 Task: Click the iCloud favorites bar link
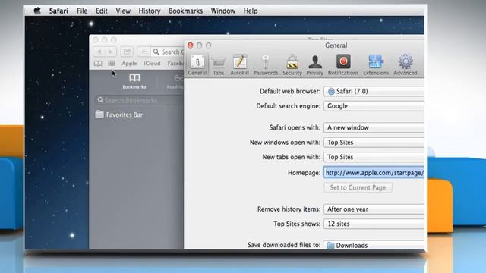(152, 64)
